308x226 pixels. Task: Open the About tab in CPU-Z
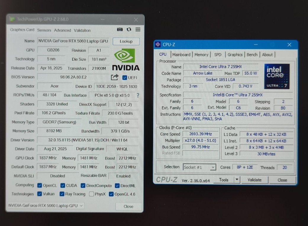(x=267, y=55)
